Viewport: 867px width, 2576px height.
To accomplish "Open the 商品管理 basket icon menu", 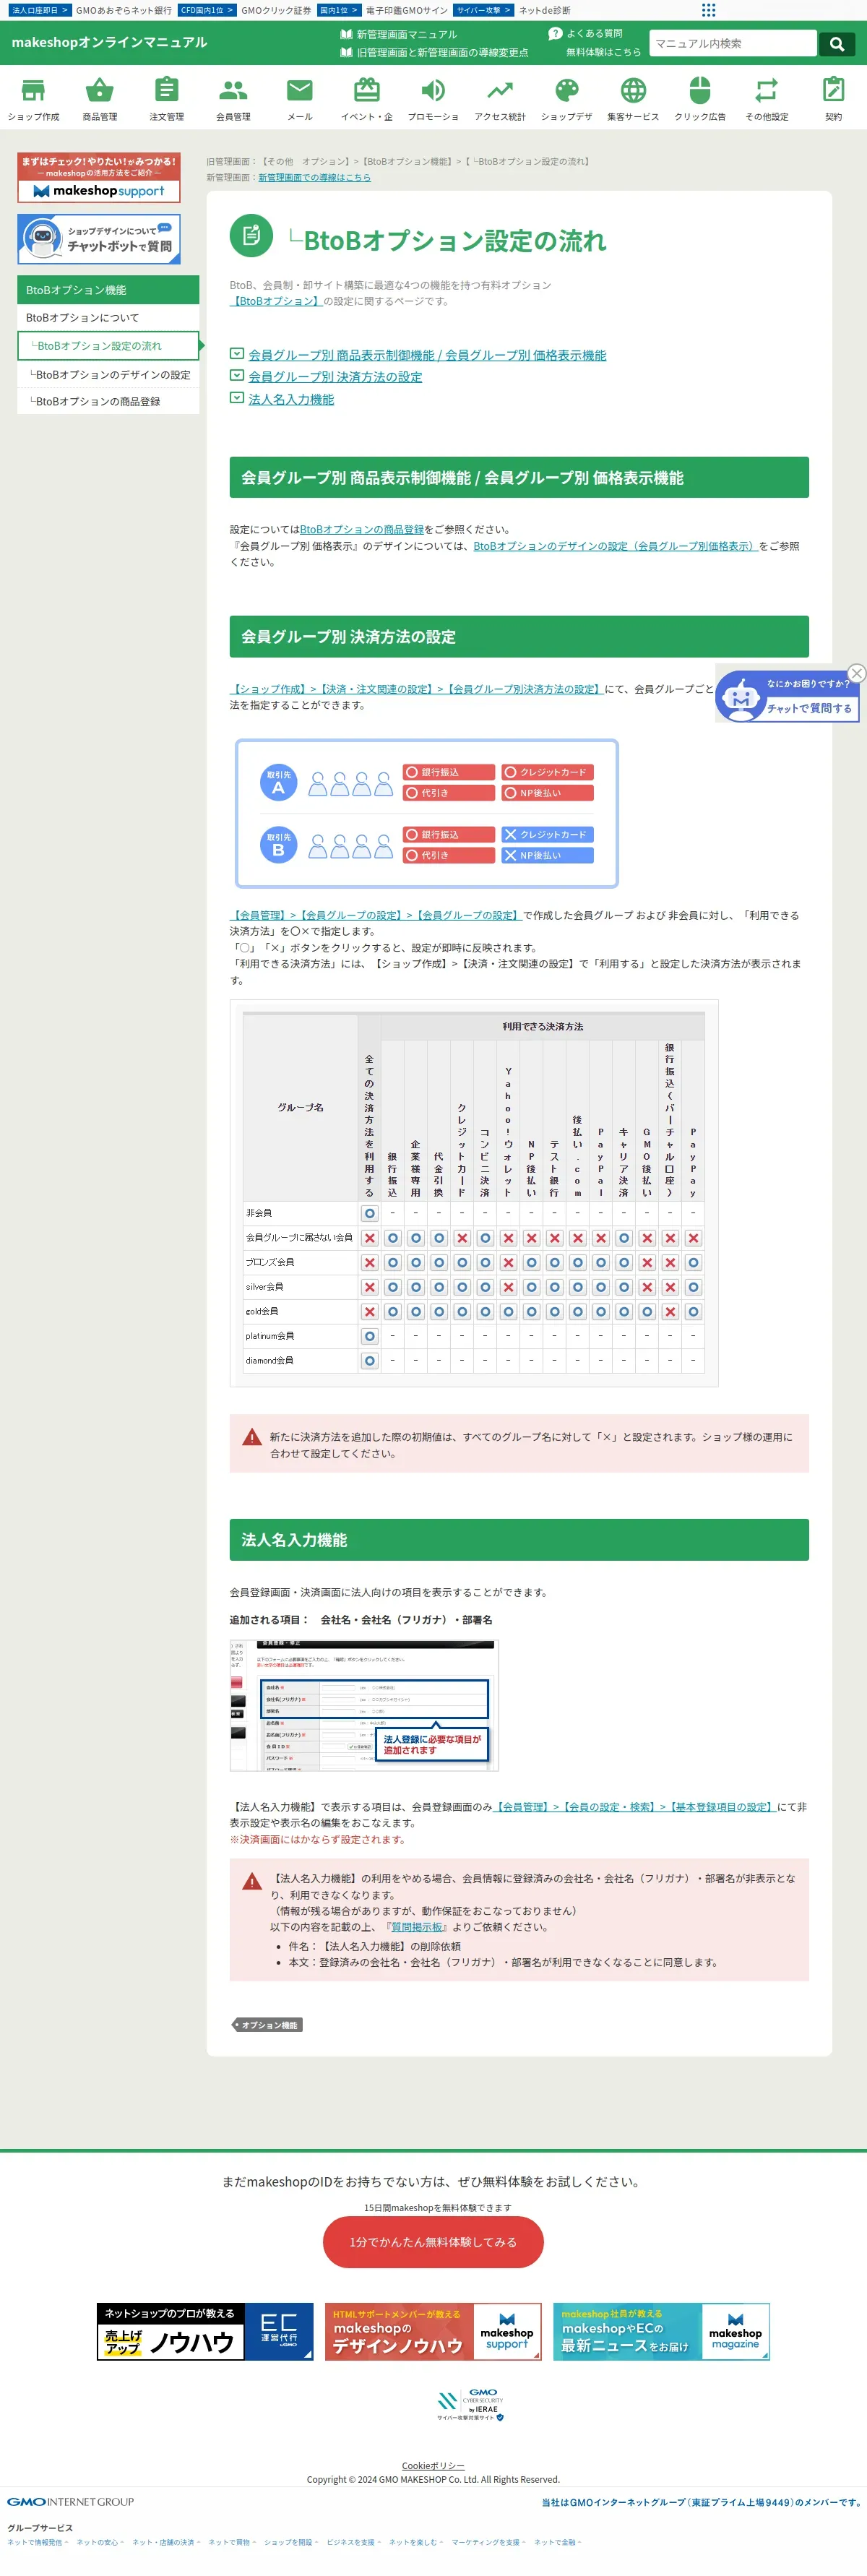I will (x=100, y=98).
